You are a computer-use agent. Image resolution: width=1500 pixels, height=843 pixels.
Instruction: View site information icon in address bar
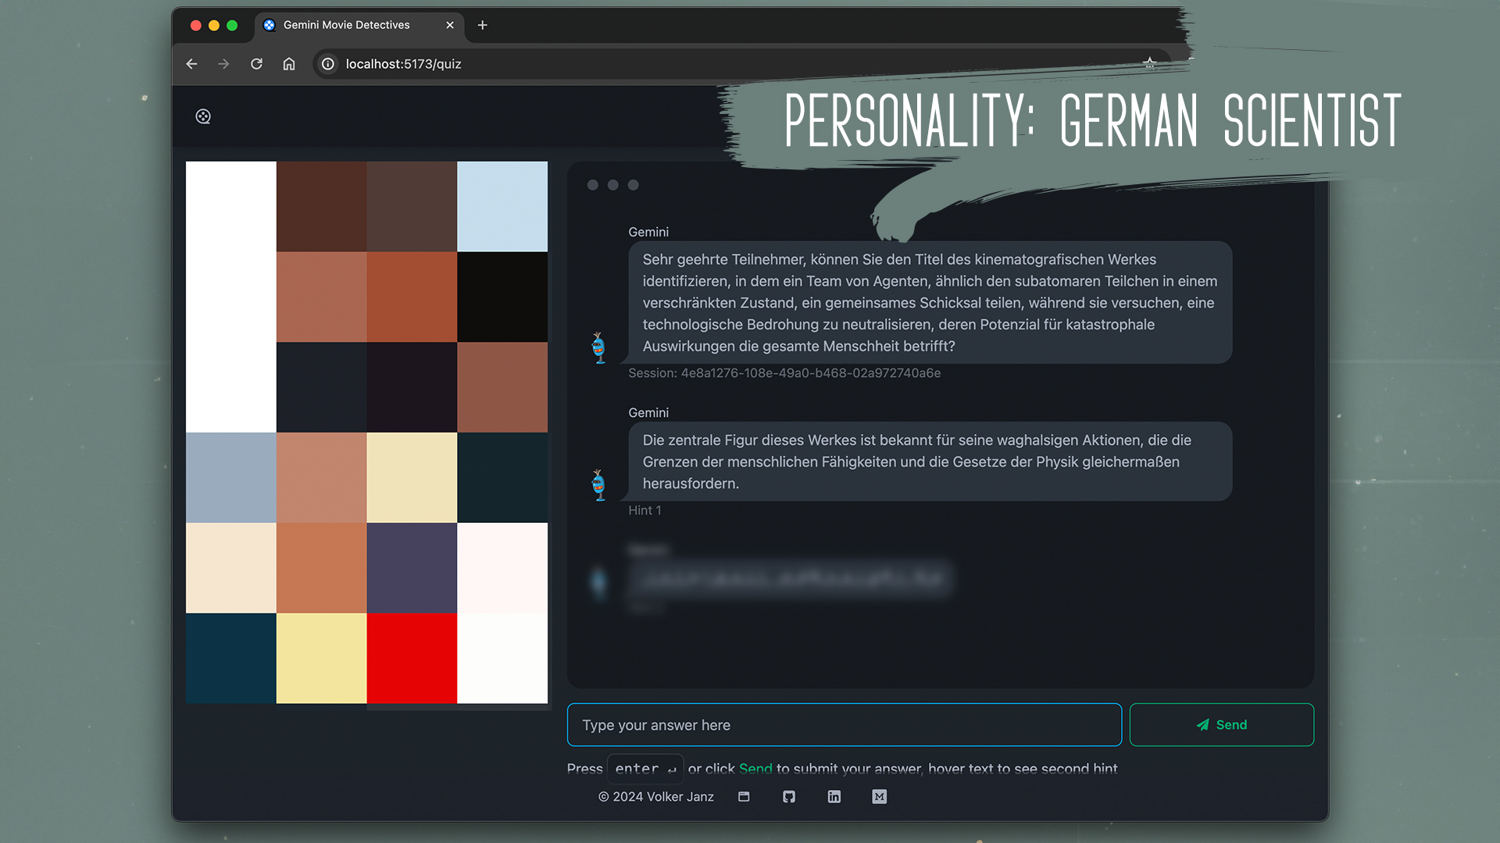click(328, 64)
